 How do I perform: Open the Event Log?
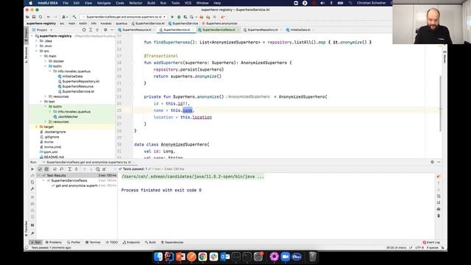pyautogui.click(x=431, y=242)
